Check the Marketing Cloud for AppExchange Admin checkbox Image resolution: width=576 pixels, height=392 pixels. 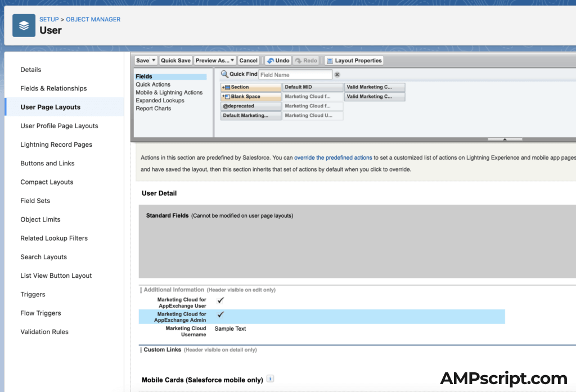(x=220, y=314)
